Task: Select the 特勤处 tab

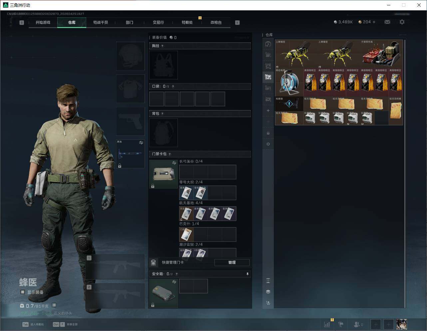Action: pos(187,22)
